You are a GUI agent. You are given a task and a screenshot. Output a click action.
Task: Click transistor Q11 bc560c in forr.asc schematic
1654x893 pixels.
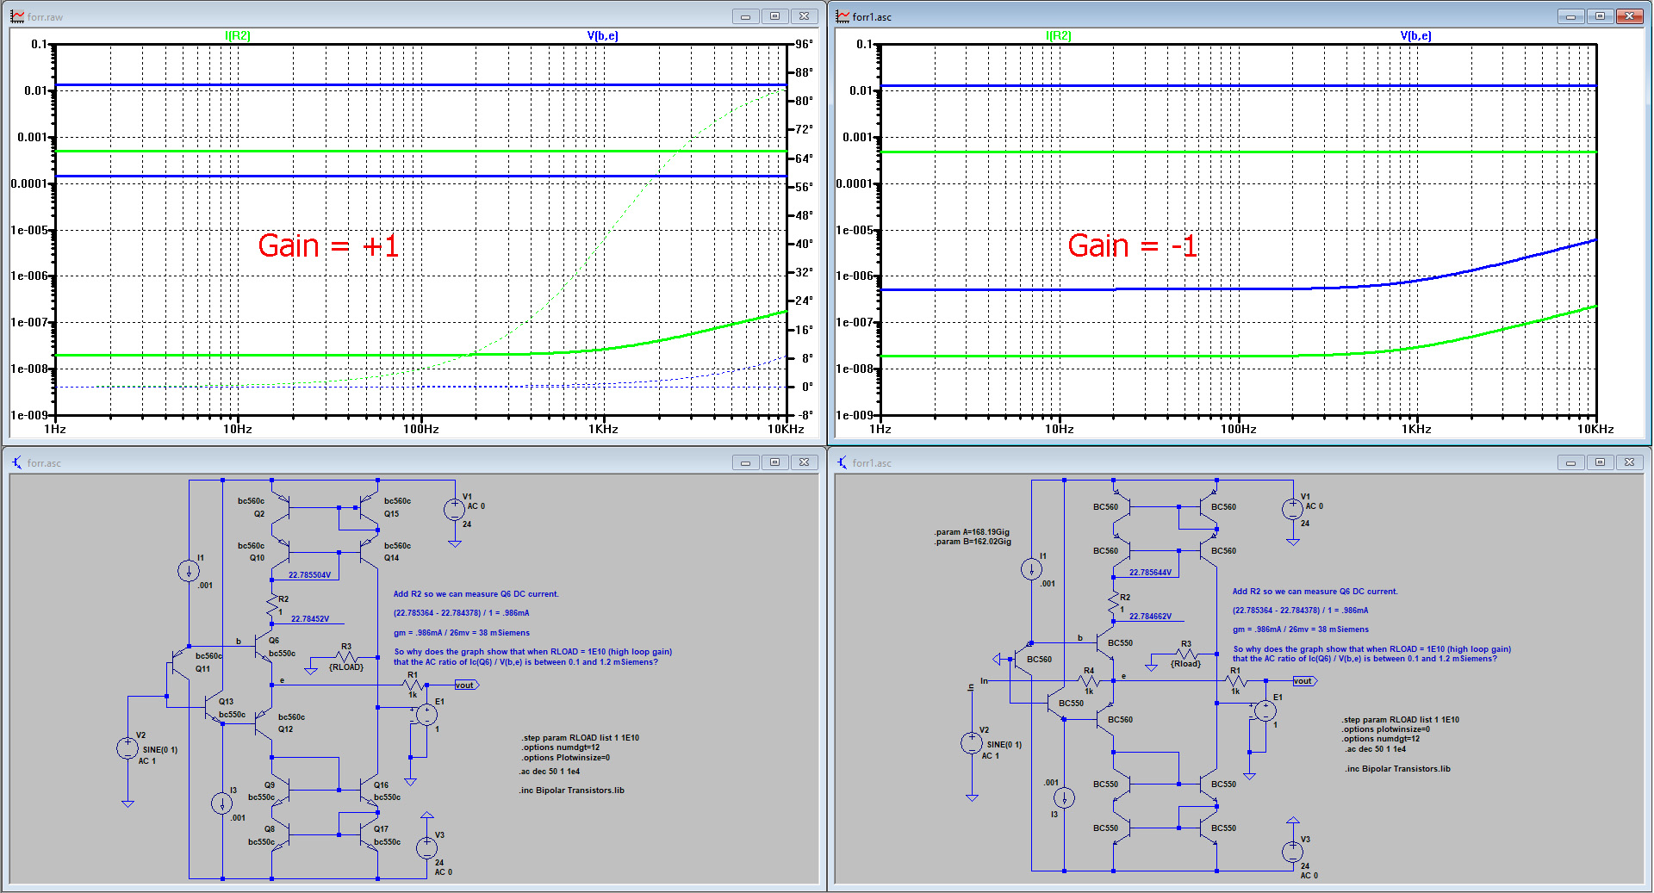pos(179,662)
